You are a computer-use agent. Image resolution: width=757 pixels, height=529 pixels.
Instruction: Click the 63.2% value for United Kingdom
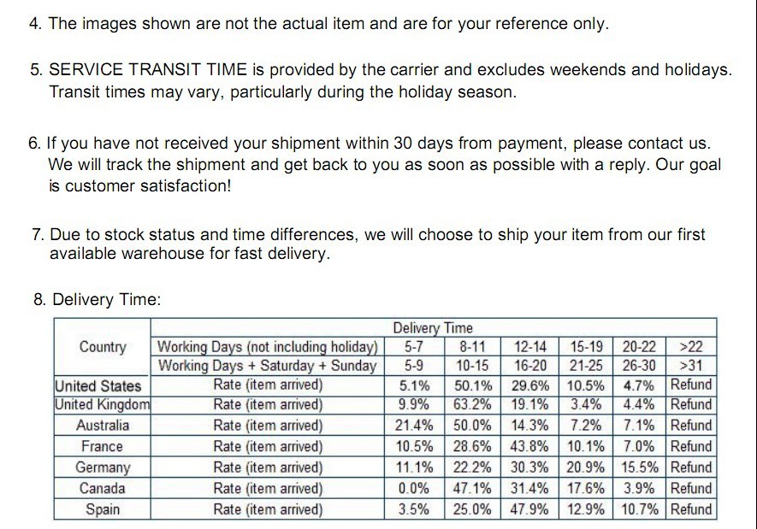pyautogui.click(x=473, y=404)
